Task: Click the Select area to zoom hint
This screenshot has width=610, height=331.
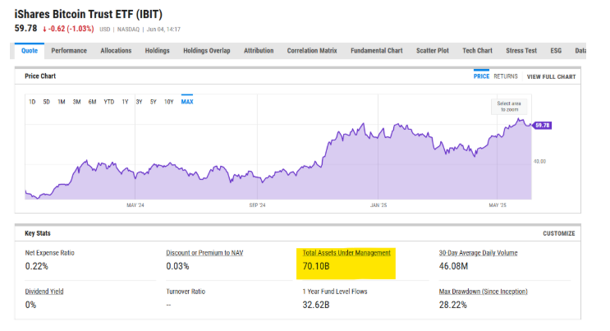Action: 509,106
